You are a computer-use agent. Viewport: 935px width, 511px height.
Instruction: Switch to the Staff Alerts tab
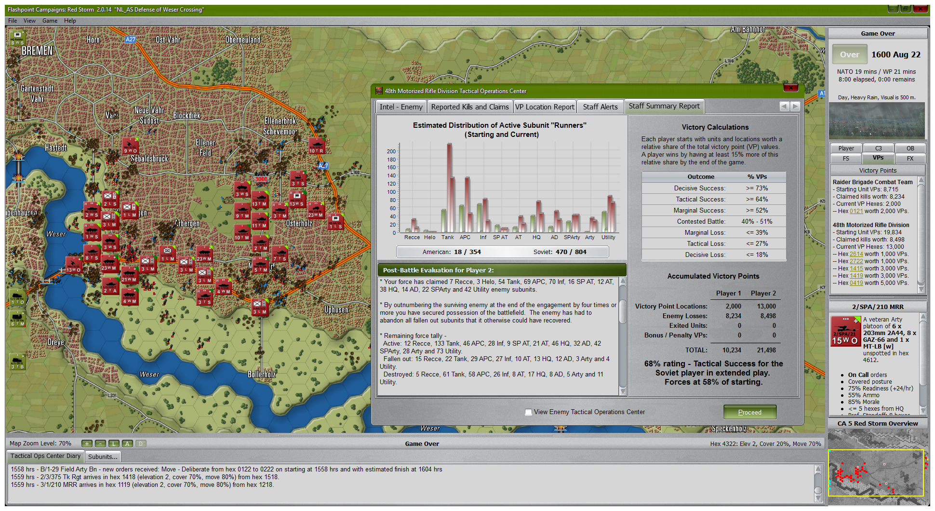coord(600,107)
